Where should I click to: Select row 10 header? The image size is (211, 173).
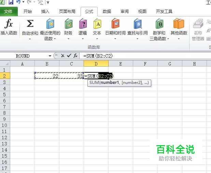(5, 125)
